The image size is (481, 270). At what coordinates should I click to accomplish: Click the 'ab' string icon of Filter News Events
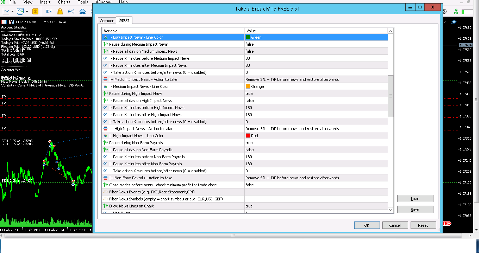tap(106, 192)
